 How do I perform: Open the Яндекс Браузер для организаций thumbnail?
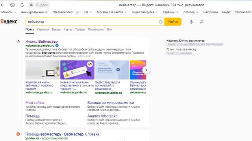coord(112,70)
